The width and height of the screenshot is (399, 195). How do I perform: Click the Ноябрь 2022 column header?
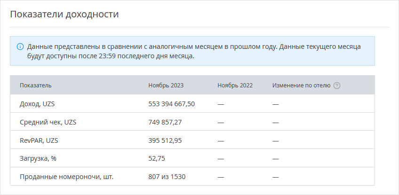(235, 86)
